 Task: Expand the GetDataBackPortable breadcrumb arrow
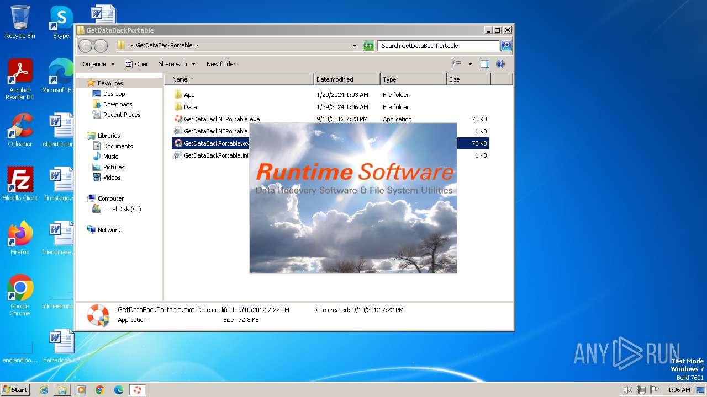pos(197,46)
